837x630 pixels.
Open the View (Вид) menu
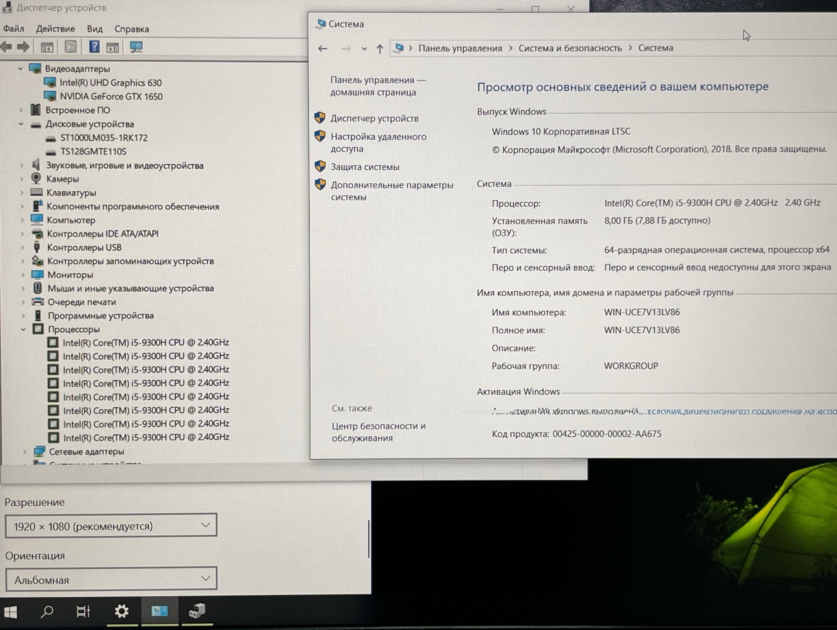coord(95,29)
